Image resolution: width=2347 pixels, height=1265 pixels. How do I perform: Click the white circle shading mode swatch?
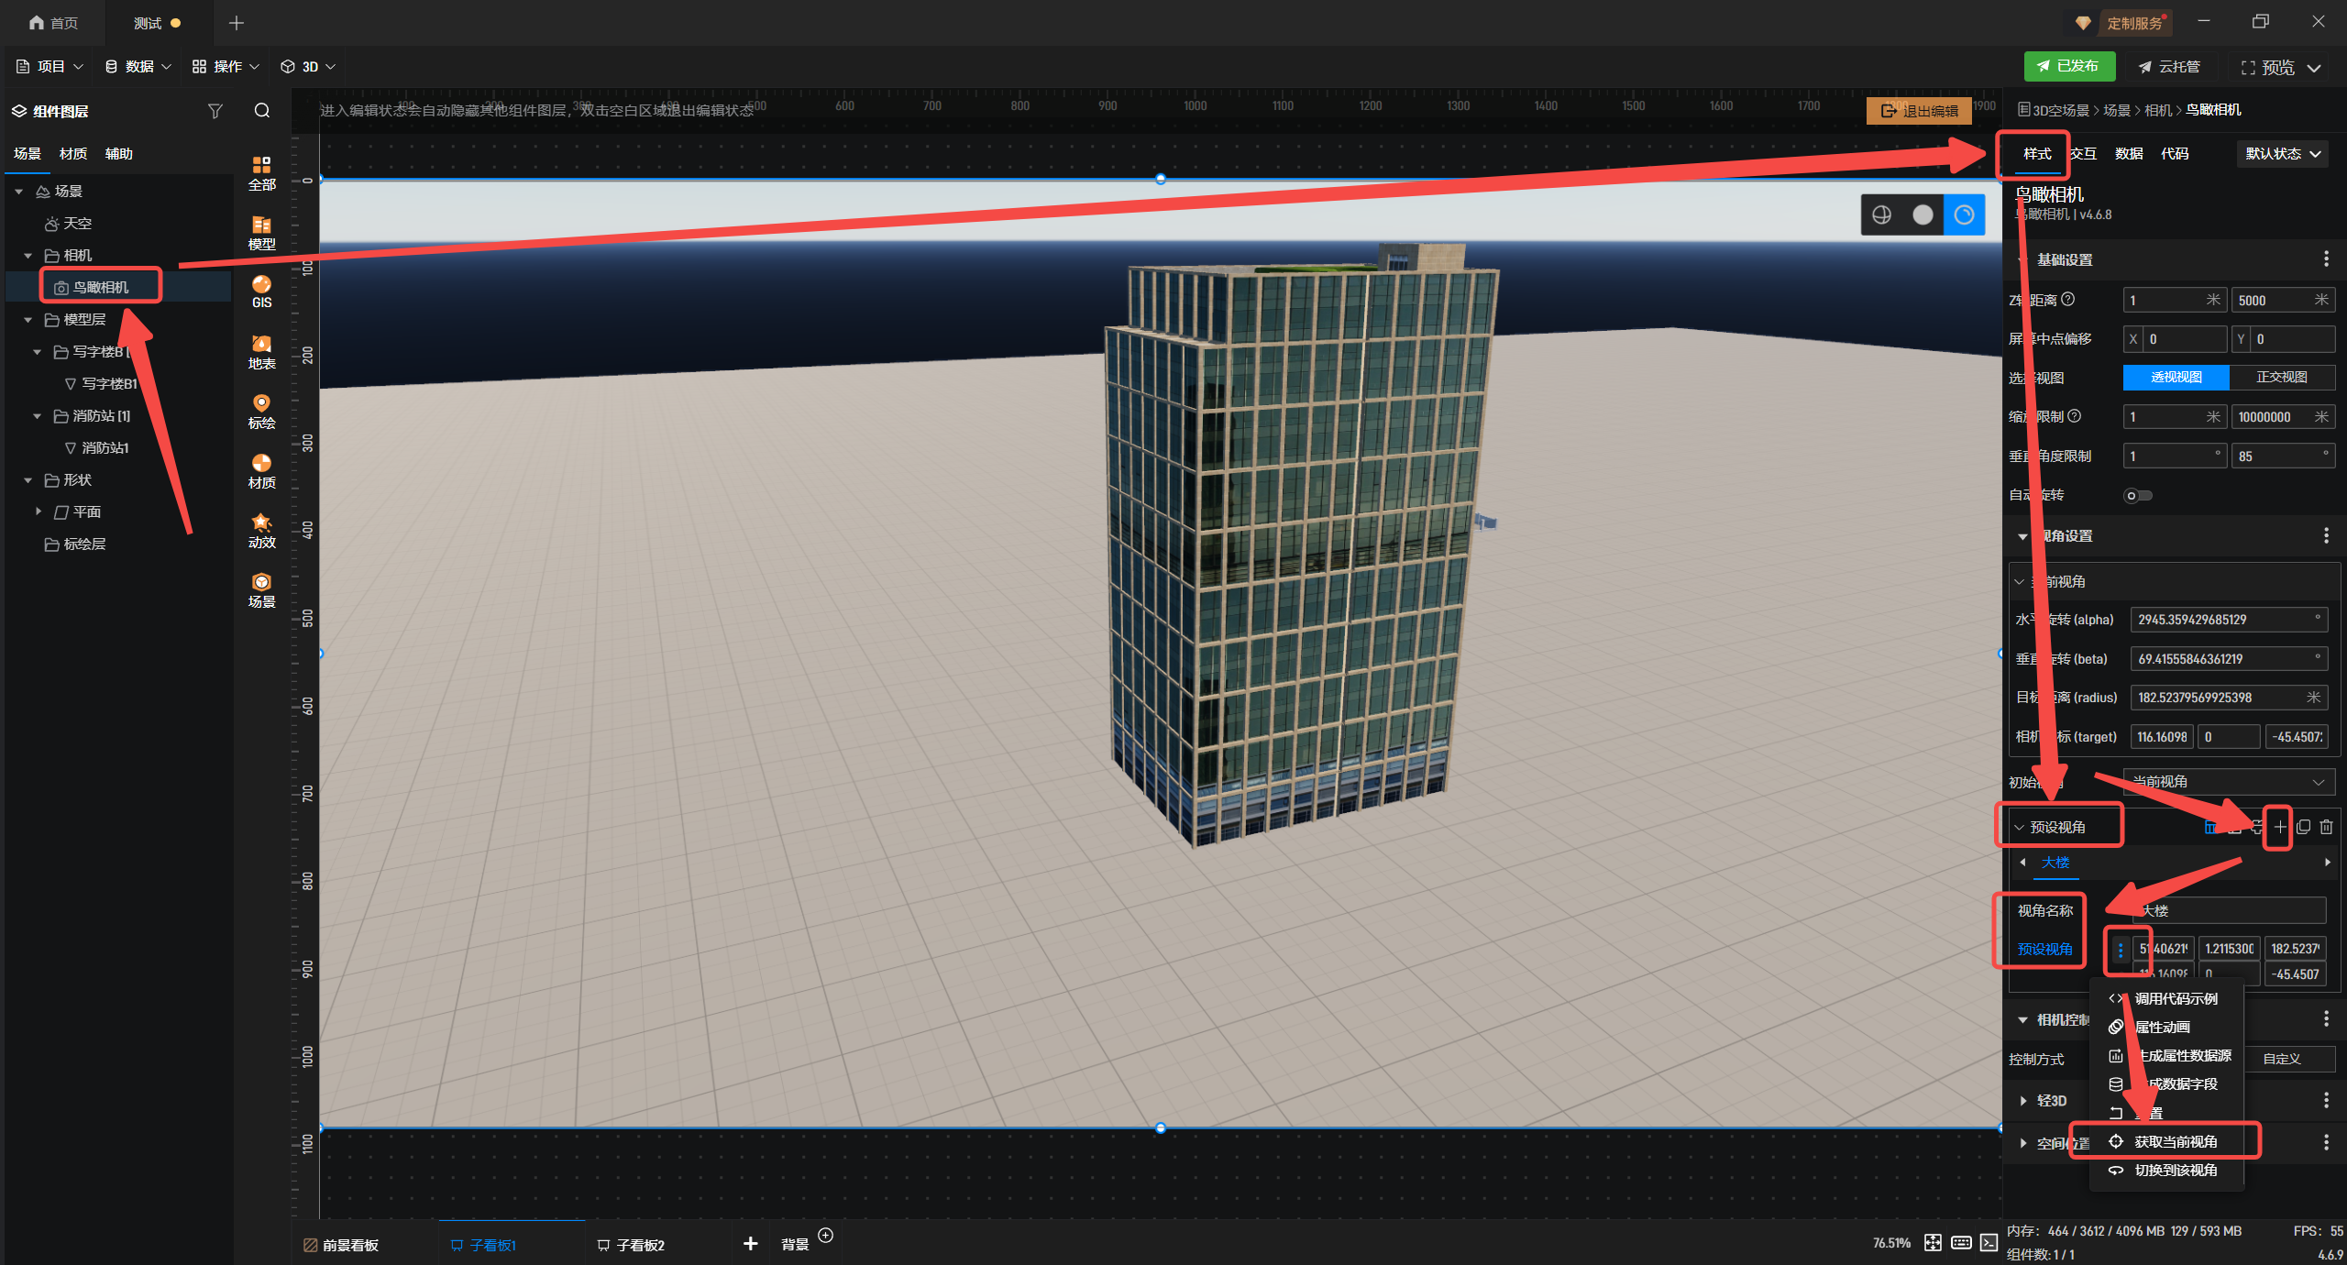tap(1923, 214)
